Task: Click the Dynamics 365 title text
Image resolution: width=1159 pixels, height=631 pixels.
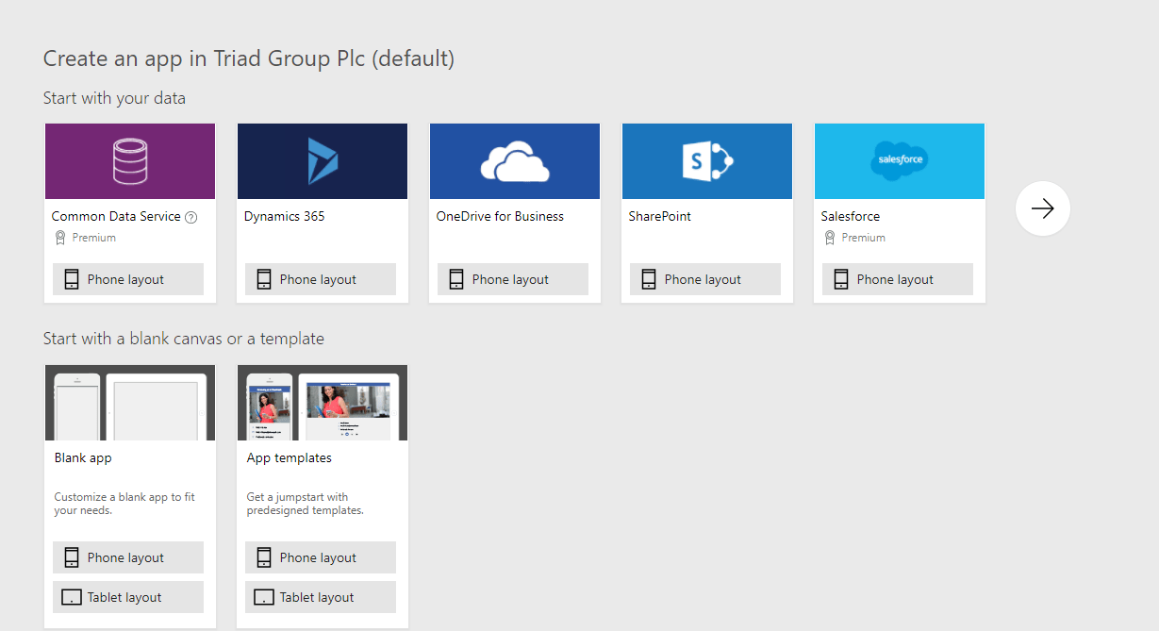Action: tap(284, 216)
